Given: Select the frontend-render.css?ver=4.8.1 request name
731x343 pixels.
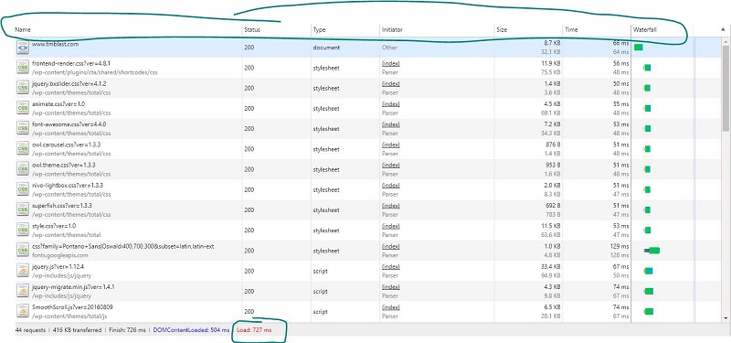Looking at the screenshot, I should coord(71,63).
